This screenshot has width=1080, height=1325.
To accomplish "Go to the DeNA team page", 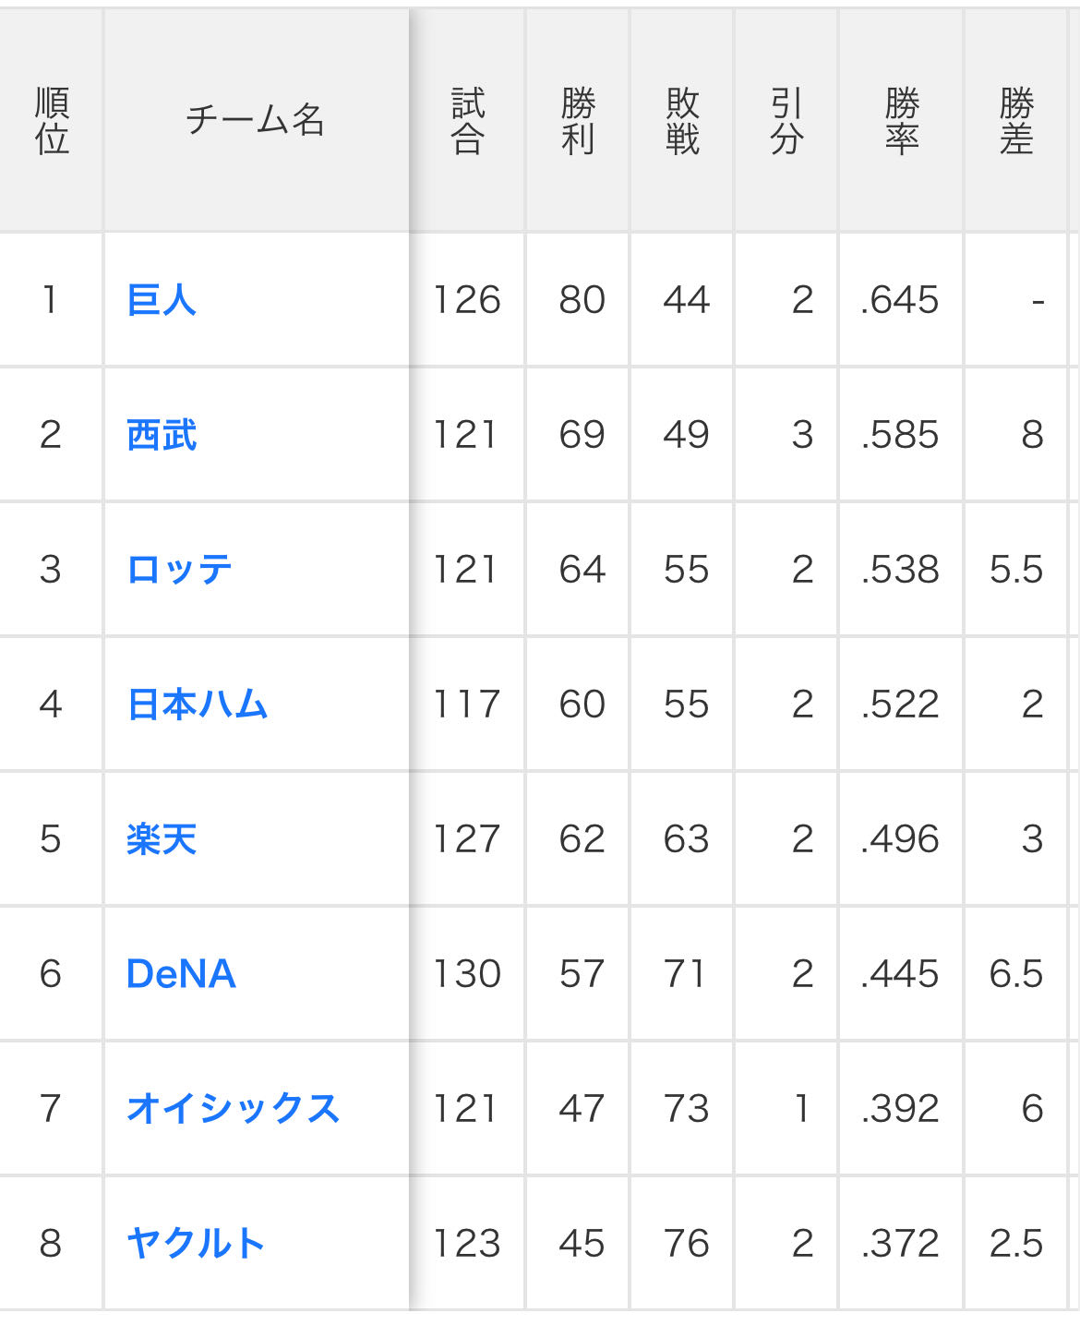I will click(181, 974).
